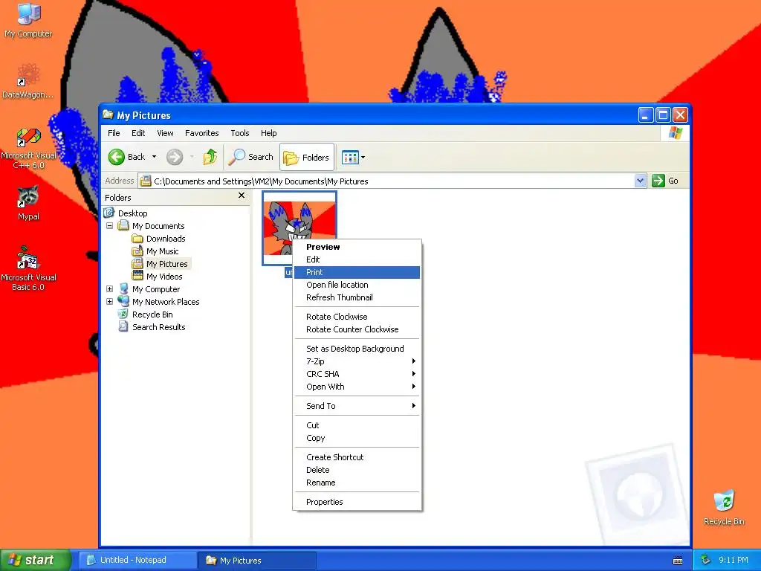Expand My Network Places tree node
Image resolution: width=761 pixels, height=571 pixels.
[x=110, y=302]
